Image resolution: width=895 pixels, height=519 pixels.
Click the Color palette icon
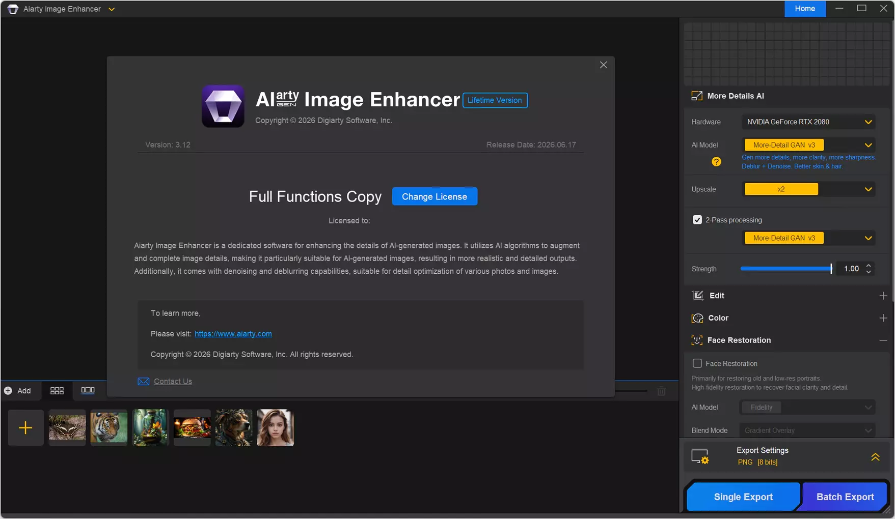[x=697, y=318]
